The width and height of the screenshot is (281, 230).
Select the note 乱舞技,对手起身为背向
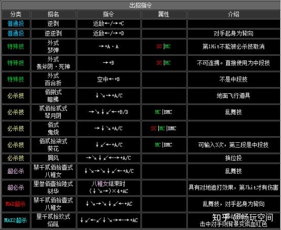coord(233,204)
